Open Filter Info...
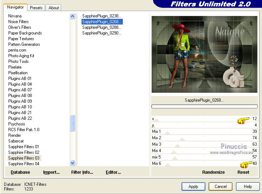This screenshot has height=194, width=262. coord(82,172)
